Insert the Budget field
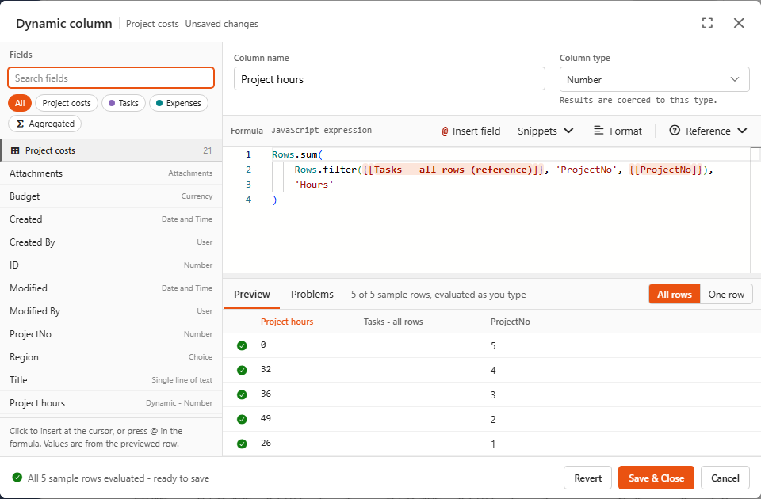The height and width of the screenshot is (499, 761). point(111,196)
